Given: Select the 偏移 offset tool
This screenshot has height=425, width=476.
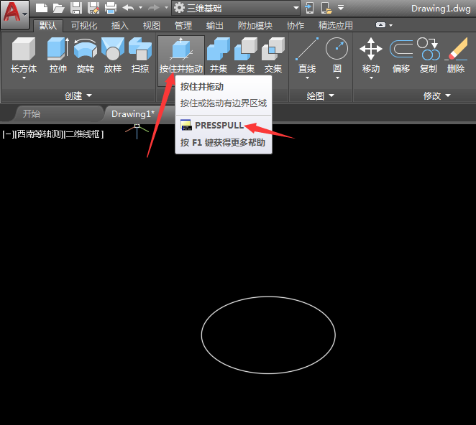Looking at the screenshot, I should 401,55.
